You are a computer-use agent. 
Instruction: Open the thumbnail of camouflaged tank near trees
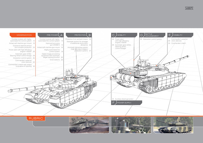click(174, 125)
